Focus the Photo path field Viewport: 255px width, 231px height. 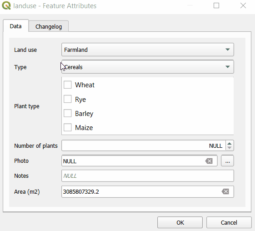click(x=140, y=161)
